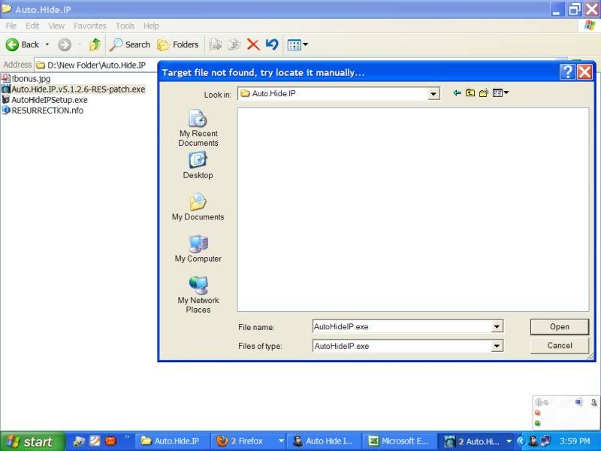Toggle the Folders pane in Explorer

[178, 45]
